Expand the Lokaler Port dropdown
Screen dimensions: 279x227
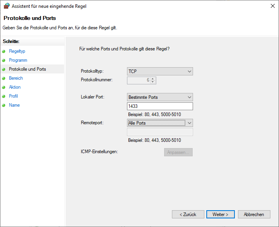point(160,97)
